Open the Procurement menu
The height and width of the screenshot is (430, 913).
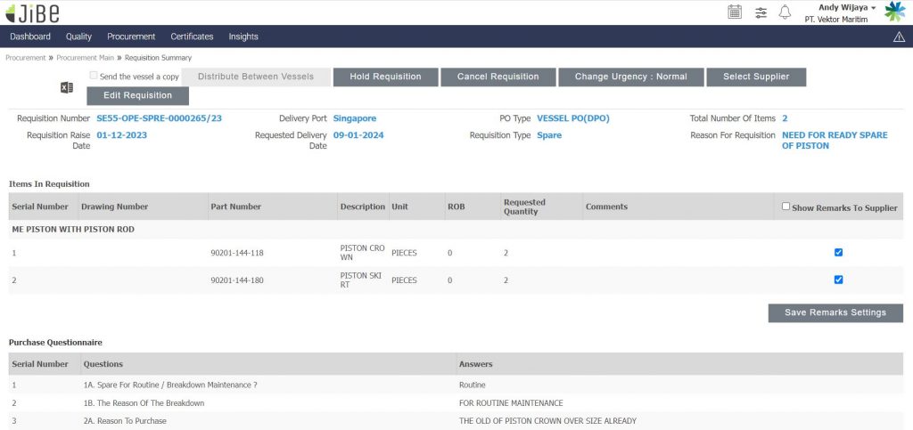(x=131, y=37)
